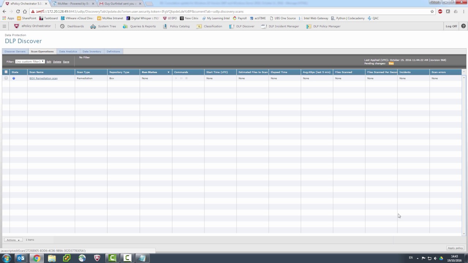Switch to the Data Analytics tab
The image size is (468, 263).
point(68,52)
